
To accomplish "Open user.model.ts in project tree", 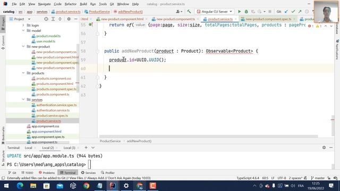I will click(x=46, y=41).
